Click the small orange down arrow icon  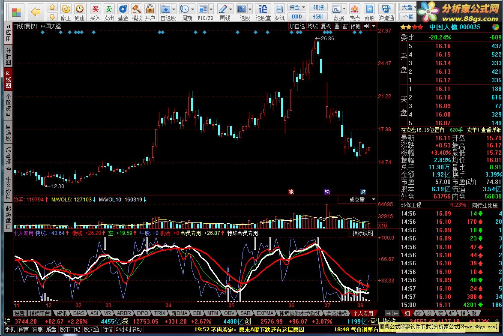(x=52, y=16)
